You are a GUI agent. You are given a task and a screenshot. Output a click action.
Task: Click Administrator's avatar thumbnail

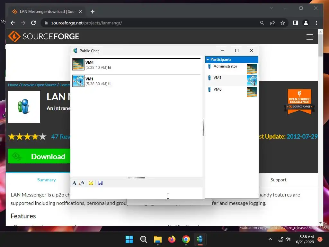[x=252, y=69]
